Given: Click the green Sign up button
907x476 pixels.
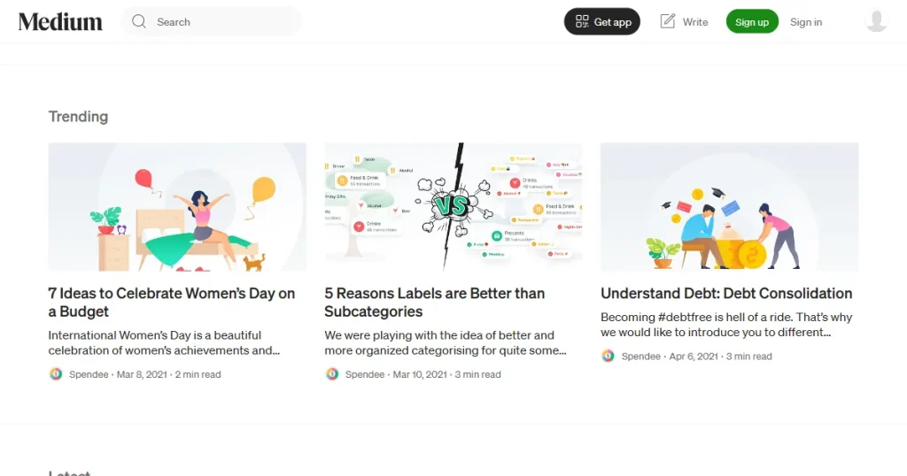Looking at the screenshot, I should (752, 22).
